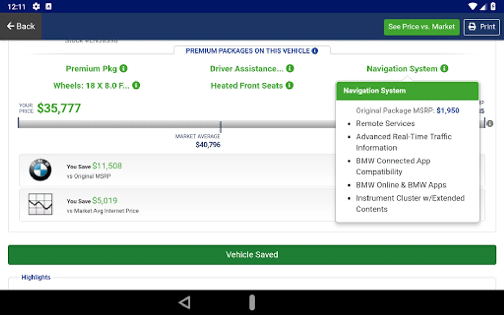Tap info icon at price bar end
This screenshot has height=315, width=504.
pyautogui.click(x=490, y=124)
